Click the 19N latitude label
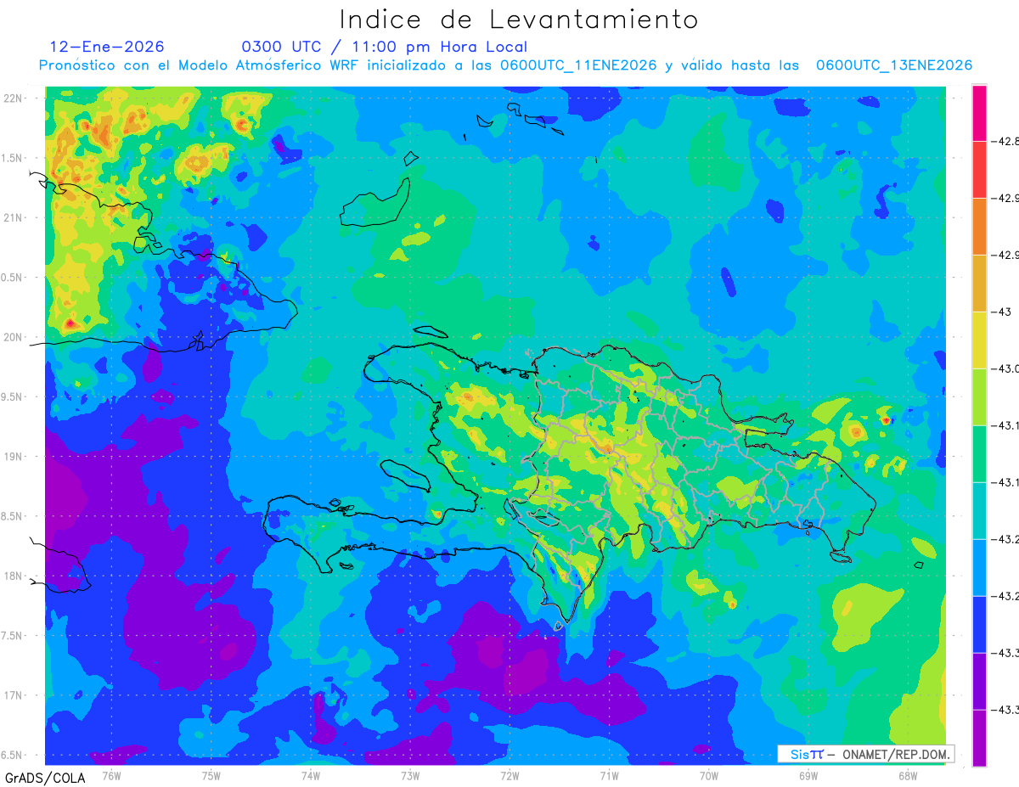Viewport: 1019px width, 787px height. pos(14,456)
